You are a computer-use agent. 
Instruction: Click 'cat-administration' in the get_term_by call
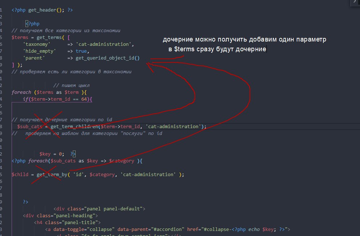tap(148, 175)
